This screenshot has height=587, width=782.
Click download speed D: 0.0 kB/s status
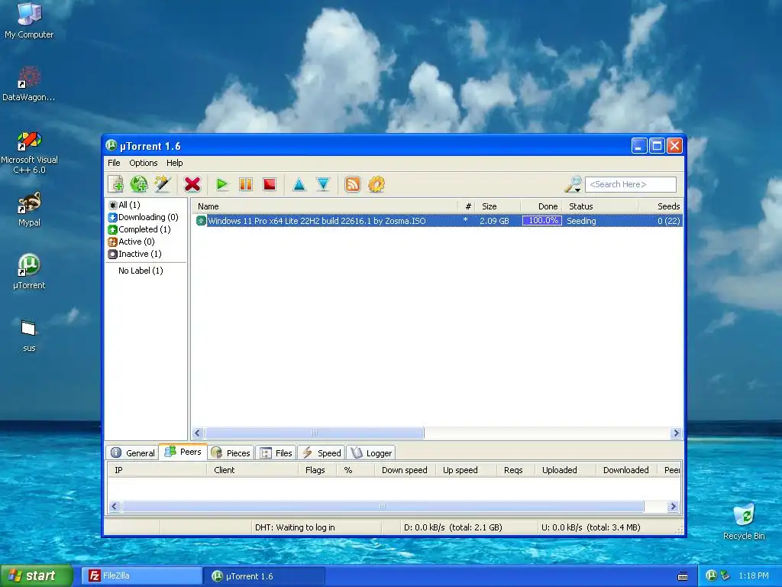453,527
